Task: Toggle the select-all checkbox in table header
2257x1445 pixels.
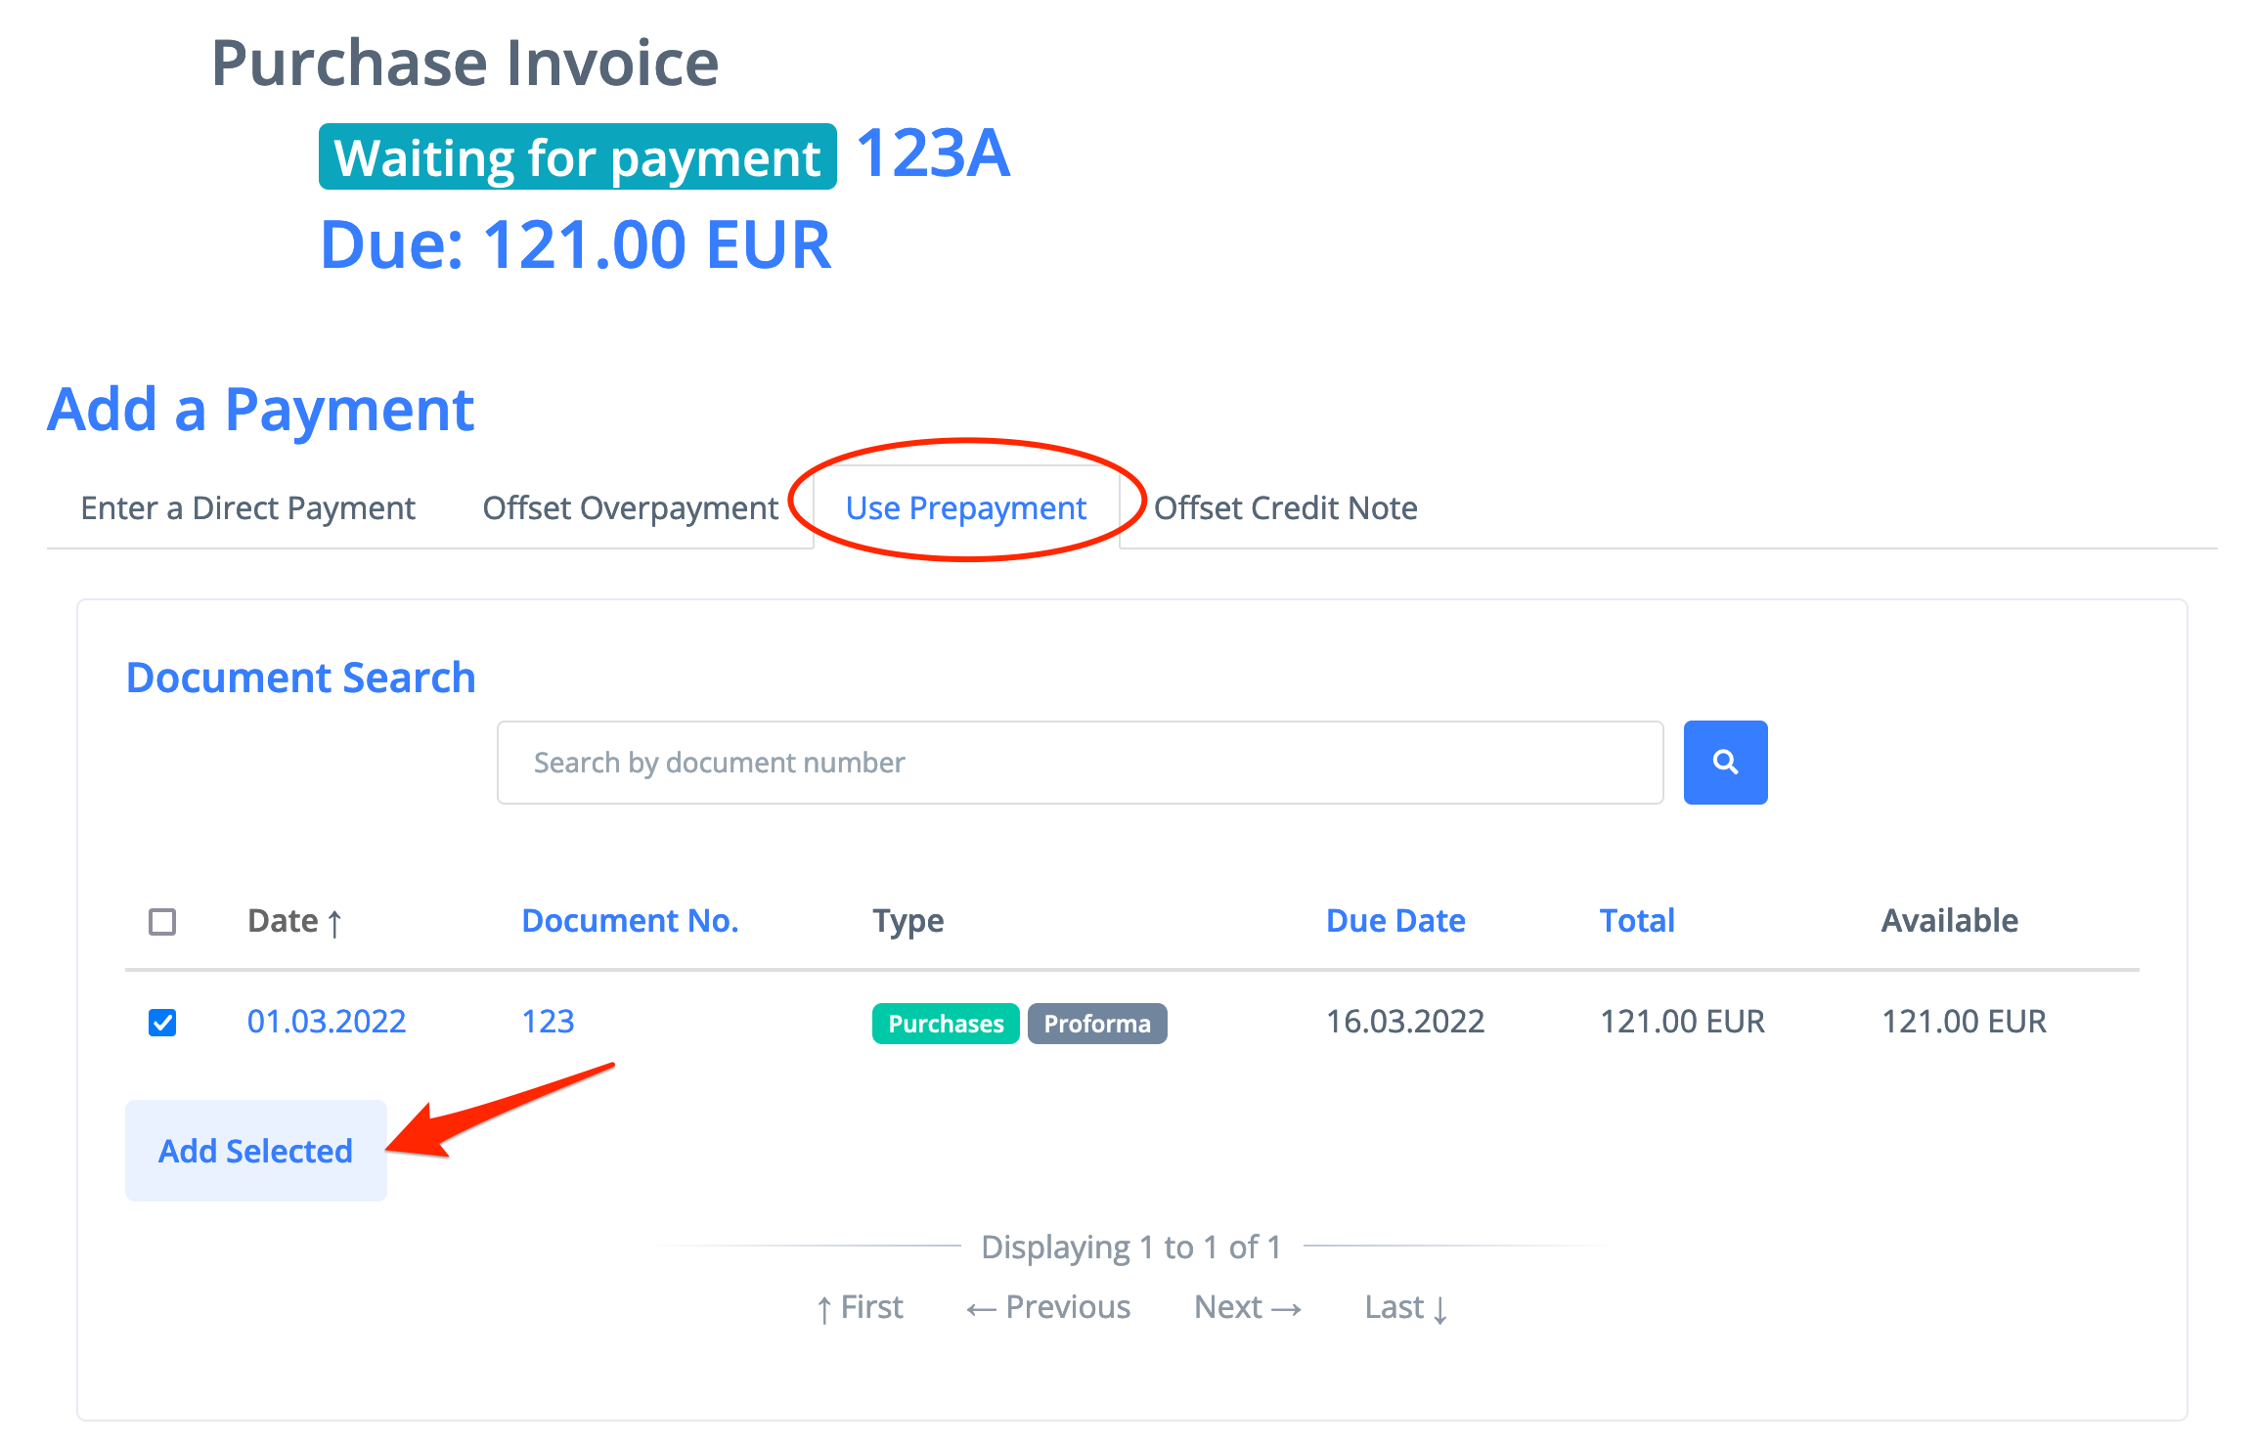Action: pos(162,922)
